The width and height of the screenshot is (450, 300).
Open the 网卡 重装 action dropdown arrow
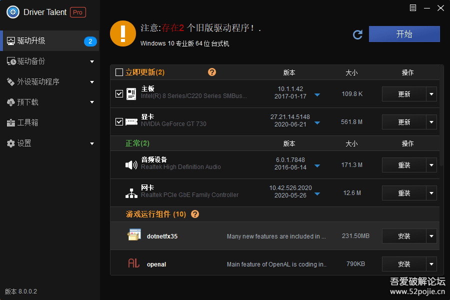click(x=431, y=193)
